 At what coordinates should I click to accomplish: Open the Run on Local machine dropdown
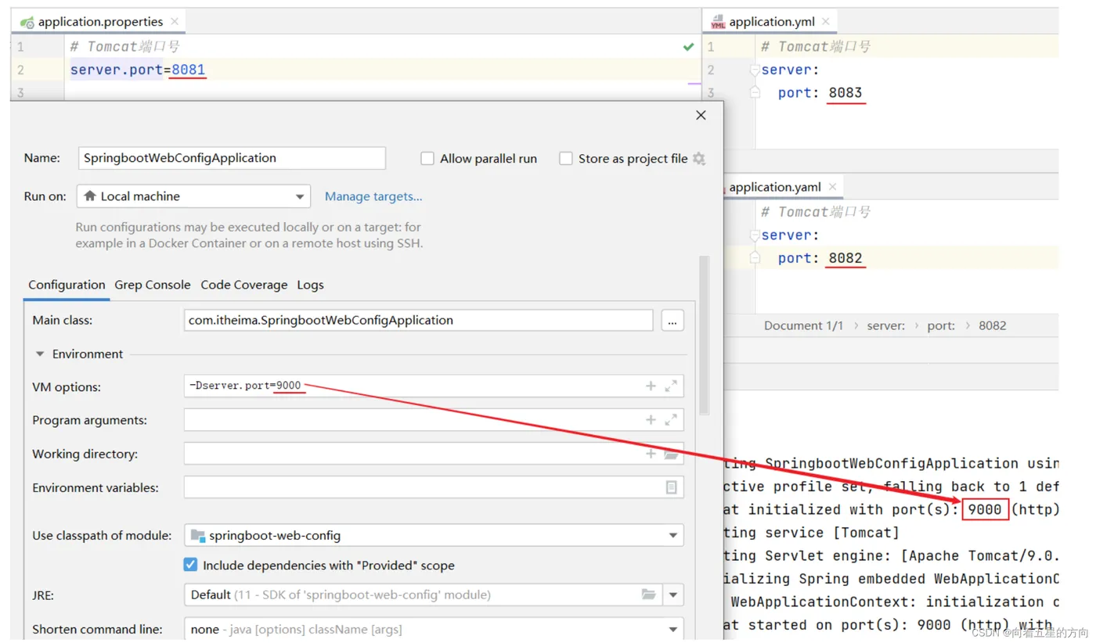(x=193, y=196)
